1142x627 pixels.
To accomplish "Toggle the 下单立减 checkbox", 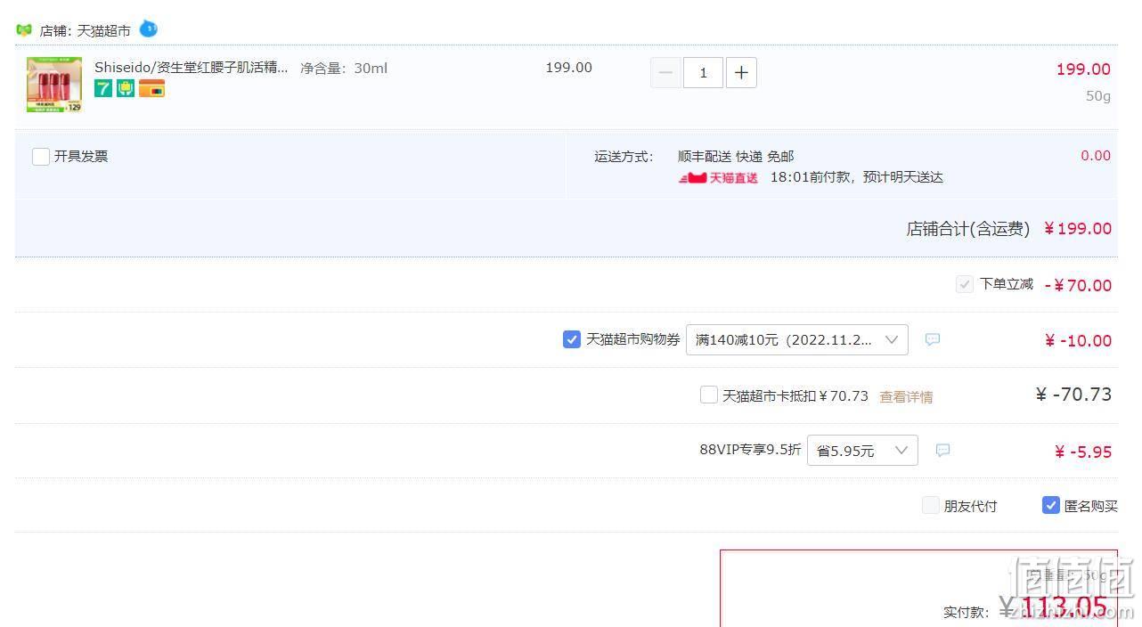I will tap(964, 284).
